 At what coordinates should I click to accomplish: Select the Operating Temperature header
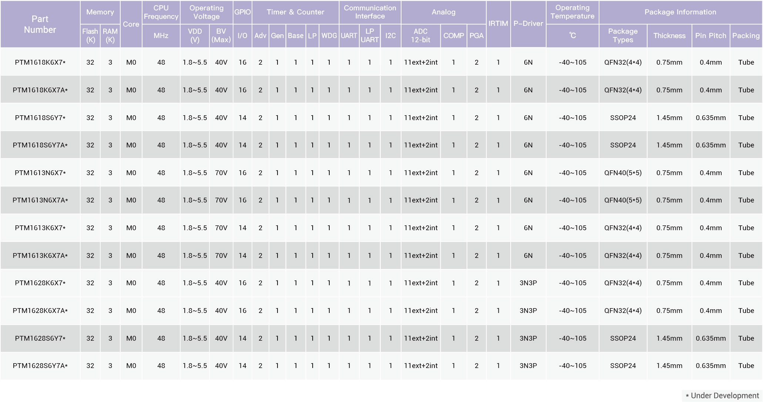572,12
